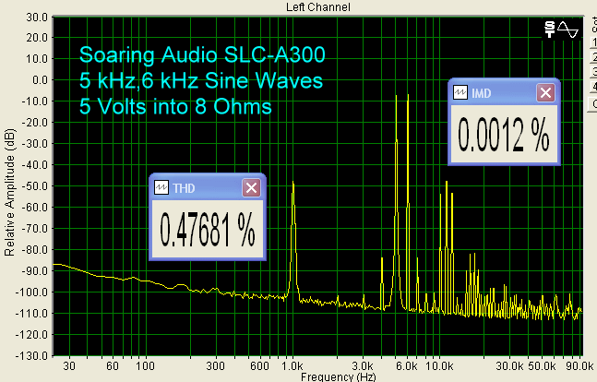Click the 0.47681 % THD reading
Viewport: 597px width, 382px height.
pos(208,231)
